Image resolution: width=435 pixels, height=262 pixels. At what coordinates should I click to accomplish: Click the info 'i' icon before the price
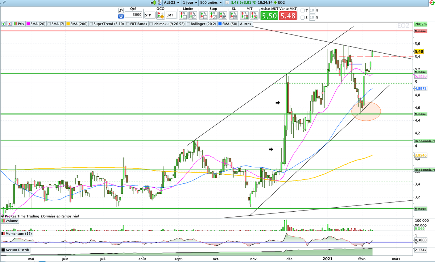[x=227, y=2]
